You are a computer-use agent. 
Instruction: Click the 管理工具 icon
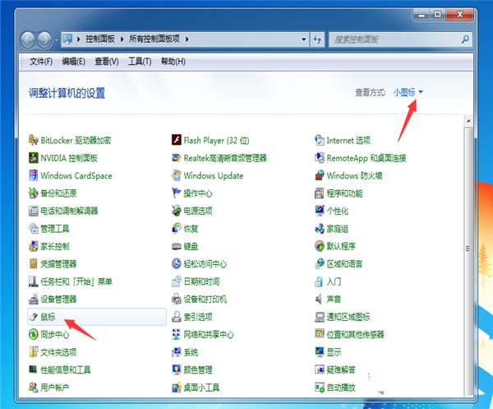tap(33, 228)
